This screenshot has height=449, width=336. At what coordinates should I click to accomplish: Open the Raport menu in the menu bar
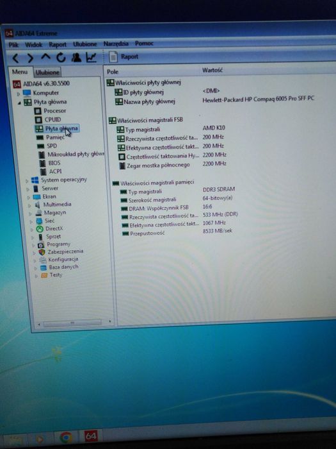(58, 45)
